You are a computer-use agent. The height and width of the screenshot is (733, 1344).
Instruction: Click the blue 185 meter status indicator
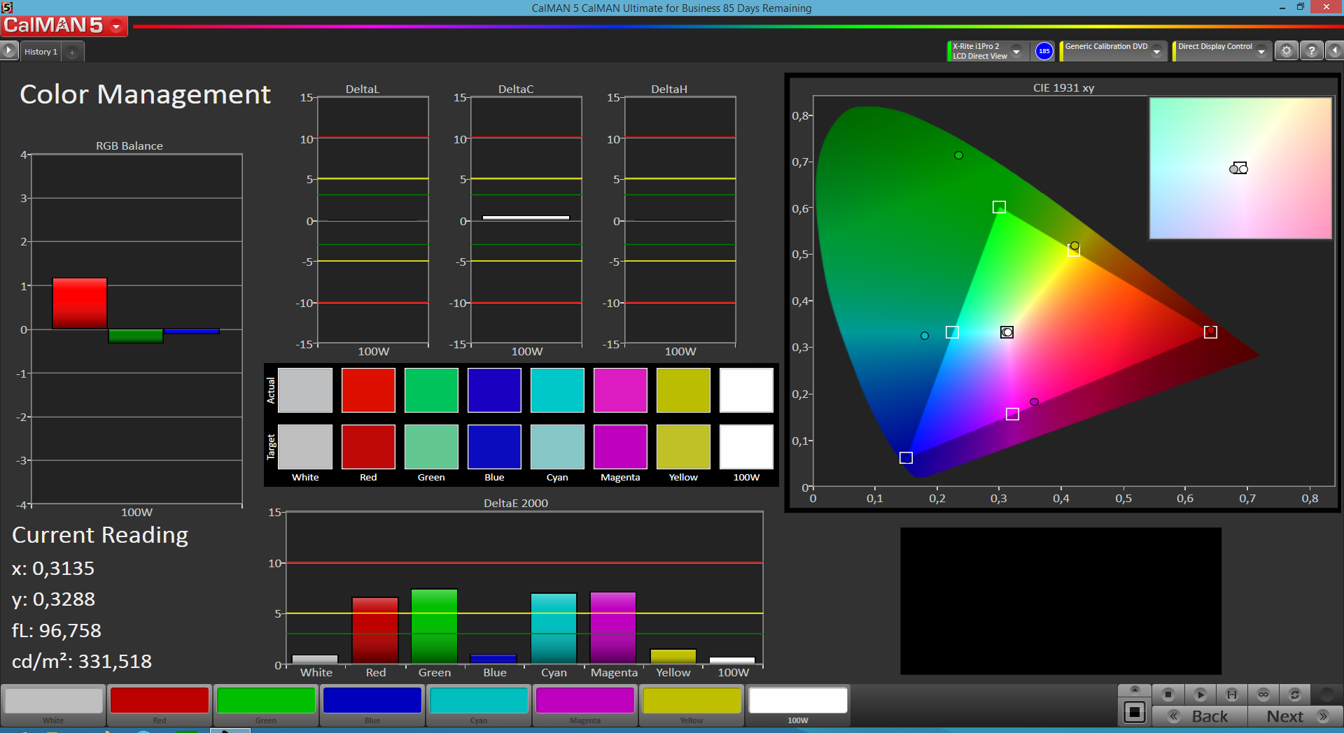tap(1044, 51)
